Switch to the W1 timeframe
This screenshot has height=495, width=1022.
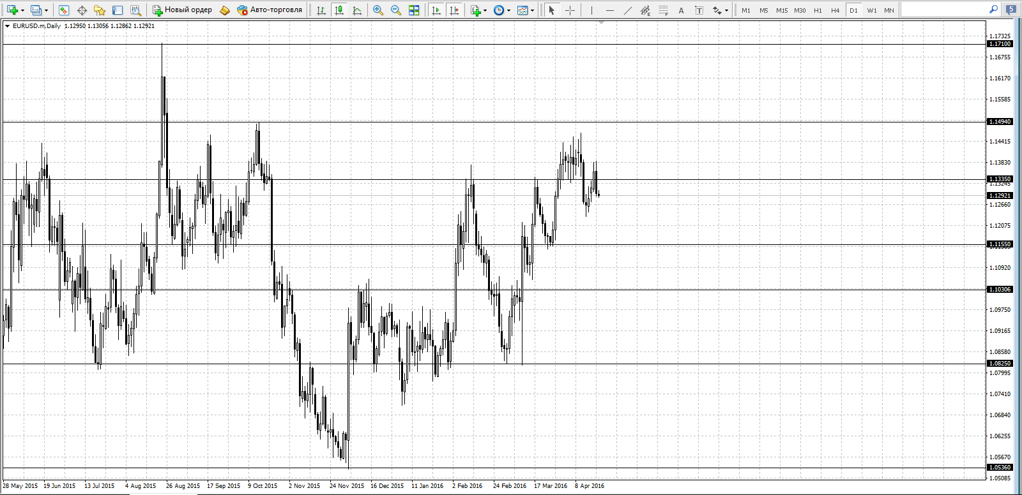[x=872, y=10]
